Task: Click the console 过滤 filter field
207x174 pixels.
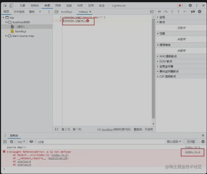Action: [x=101, y=142]
